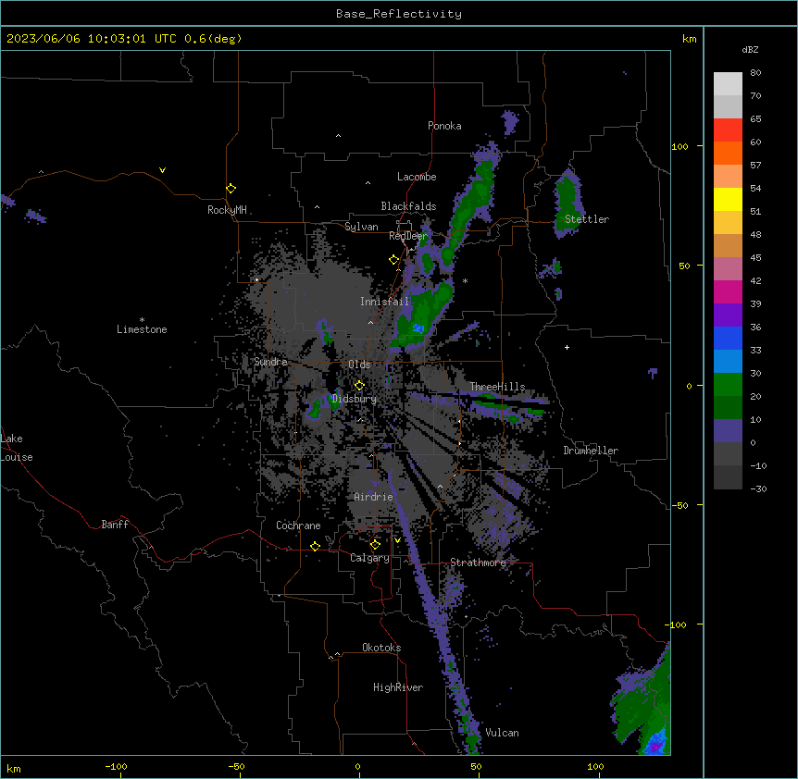Click the dBZ legend heading
The image size is (798, 779).
click(x=750, y=49)
